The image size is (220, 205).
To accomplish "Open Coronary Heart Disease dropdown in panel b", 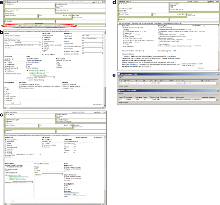I will [92, 53].
